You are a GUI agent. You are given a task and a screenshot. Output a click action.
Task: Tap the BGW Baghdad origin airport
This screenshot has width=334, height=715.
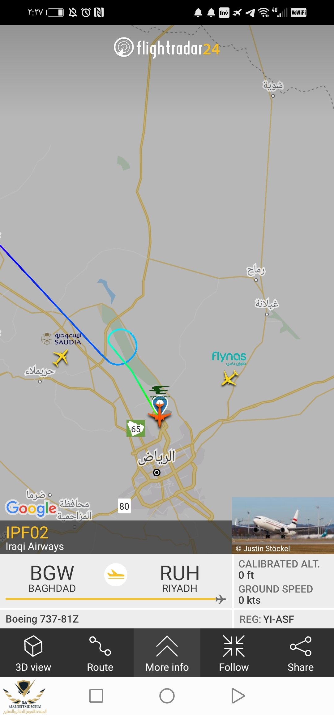point(52,578)
